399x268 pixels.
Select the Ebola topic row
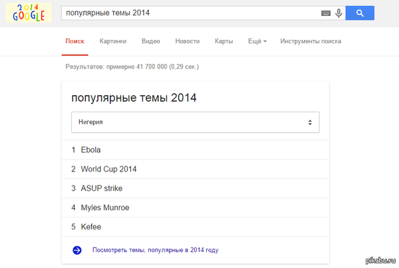pyautogui.click(x=195, y=150)
